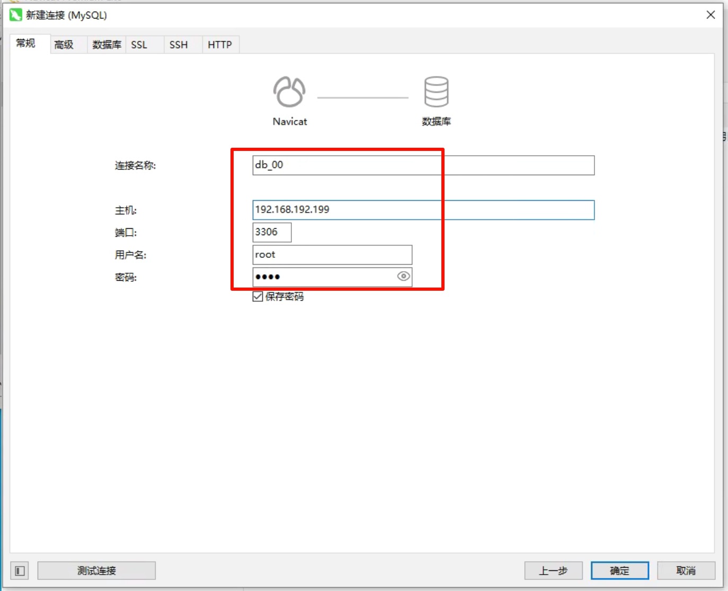Switch to the HTTP tab

[x=220, y=45]
